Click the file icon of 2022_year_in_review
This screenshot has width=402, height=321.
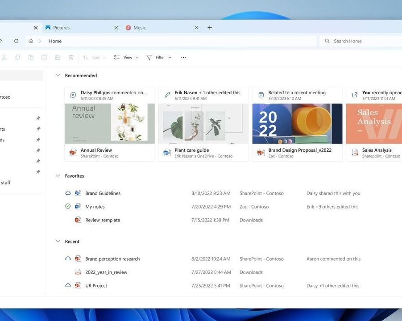[x=78, y=272]
